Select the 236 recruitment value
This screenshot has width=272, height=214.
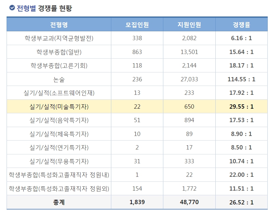coord(137,79)
